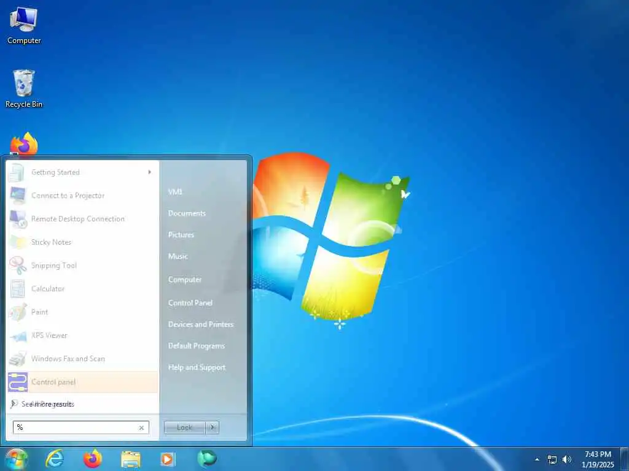
Task: Click the magnifier See more results icon
Action: point(14,404)
